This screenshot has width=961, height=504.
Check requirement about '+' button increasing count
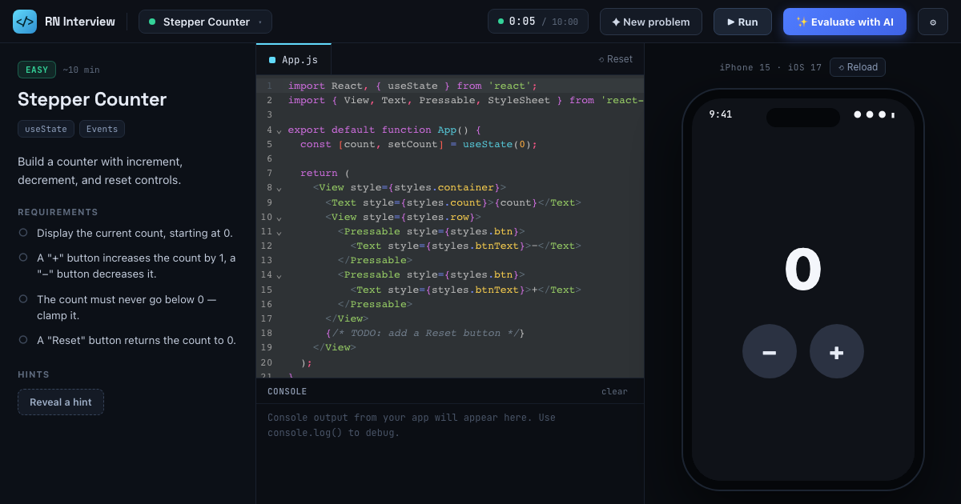coord(23,258)
